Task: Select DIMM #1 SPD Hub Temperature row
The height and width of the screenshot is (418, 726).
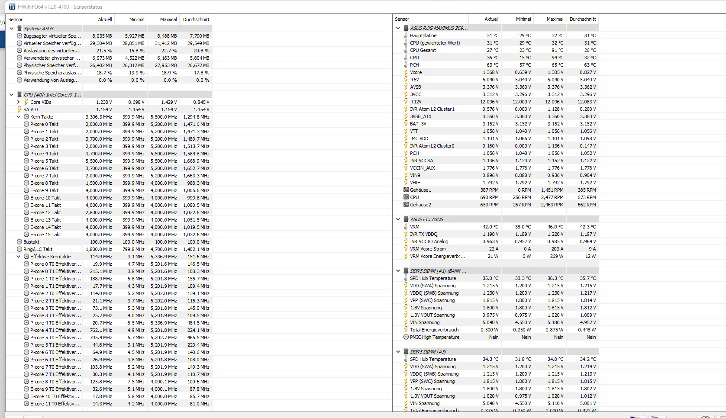Action: (496, 278)
